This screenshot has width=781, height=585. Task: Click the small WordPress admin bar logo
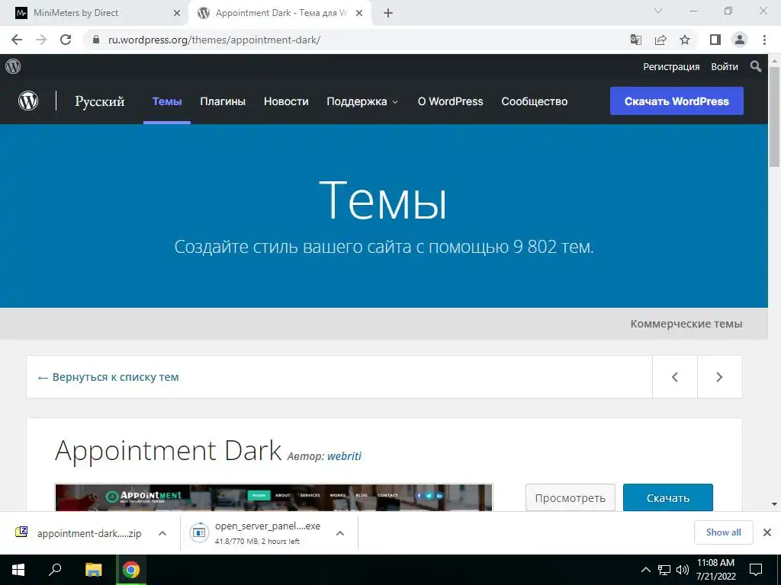click(13, 66)
